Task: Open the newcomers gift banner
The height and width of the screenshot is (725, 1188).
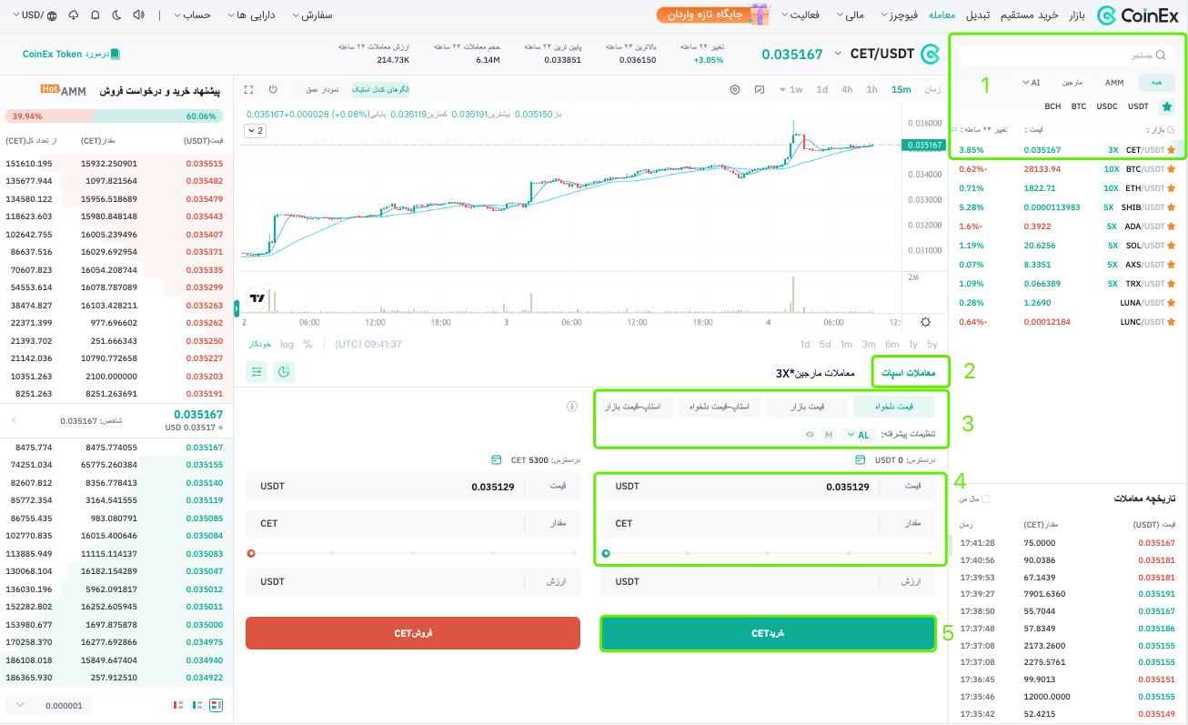Action: pyautogui.click(x=713, y=15)
